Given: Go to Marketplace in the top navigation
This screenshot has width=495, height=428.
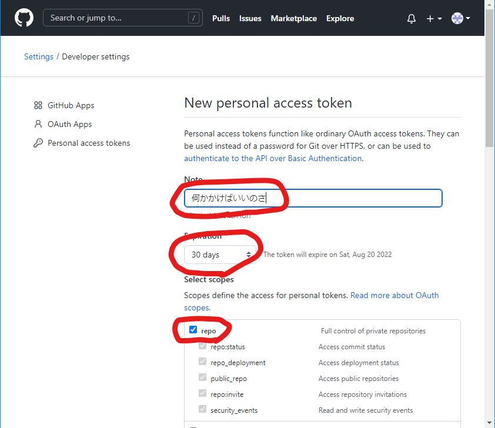Looking at the screenshot, I should [x=293, y=18].
